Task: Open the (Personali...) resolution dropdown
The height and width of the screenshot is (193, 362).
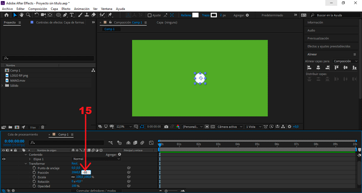Action: [x=193, y=127]
